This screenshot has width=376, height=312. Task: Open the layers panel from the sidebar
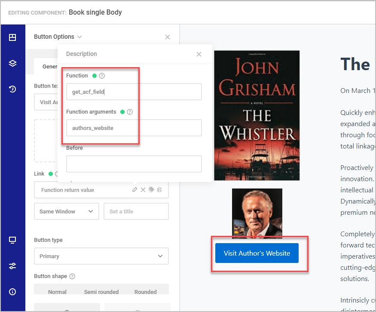point(13,63)
